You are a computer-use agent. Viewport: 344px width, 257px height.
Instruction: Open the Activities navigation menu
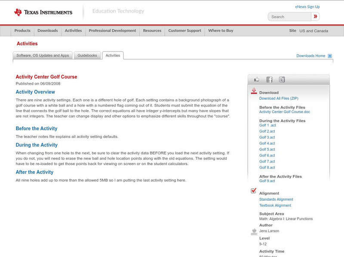coord(73,31)
